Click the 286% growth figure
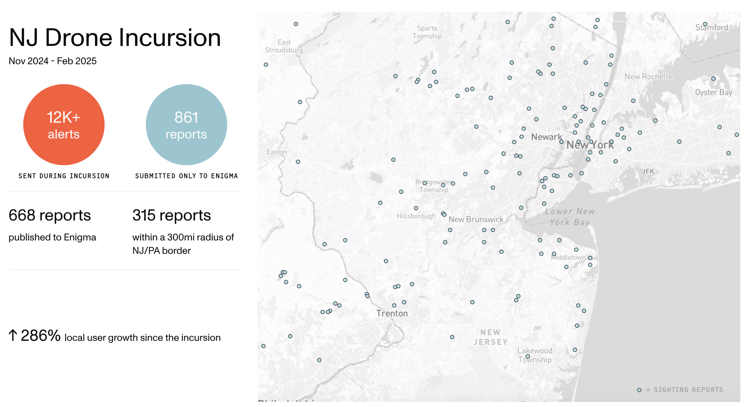 pos(40,336)
